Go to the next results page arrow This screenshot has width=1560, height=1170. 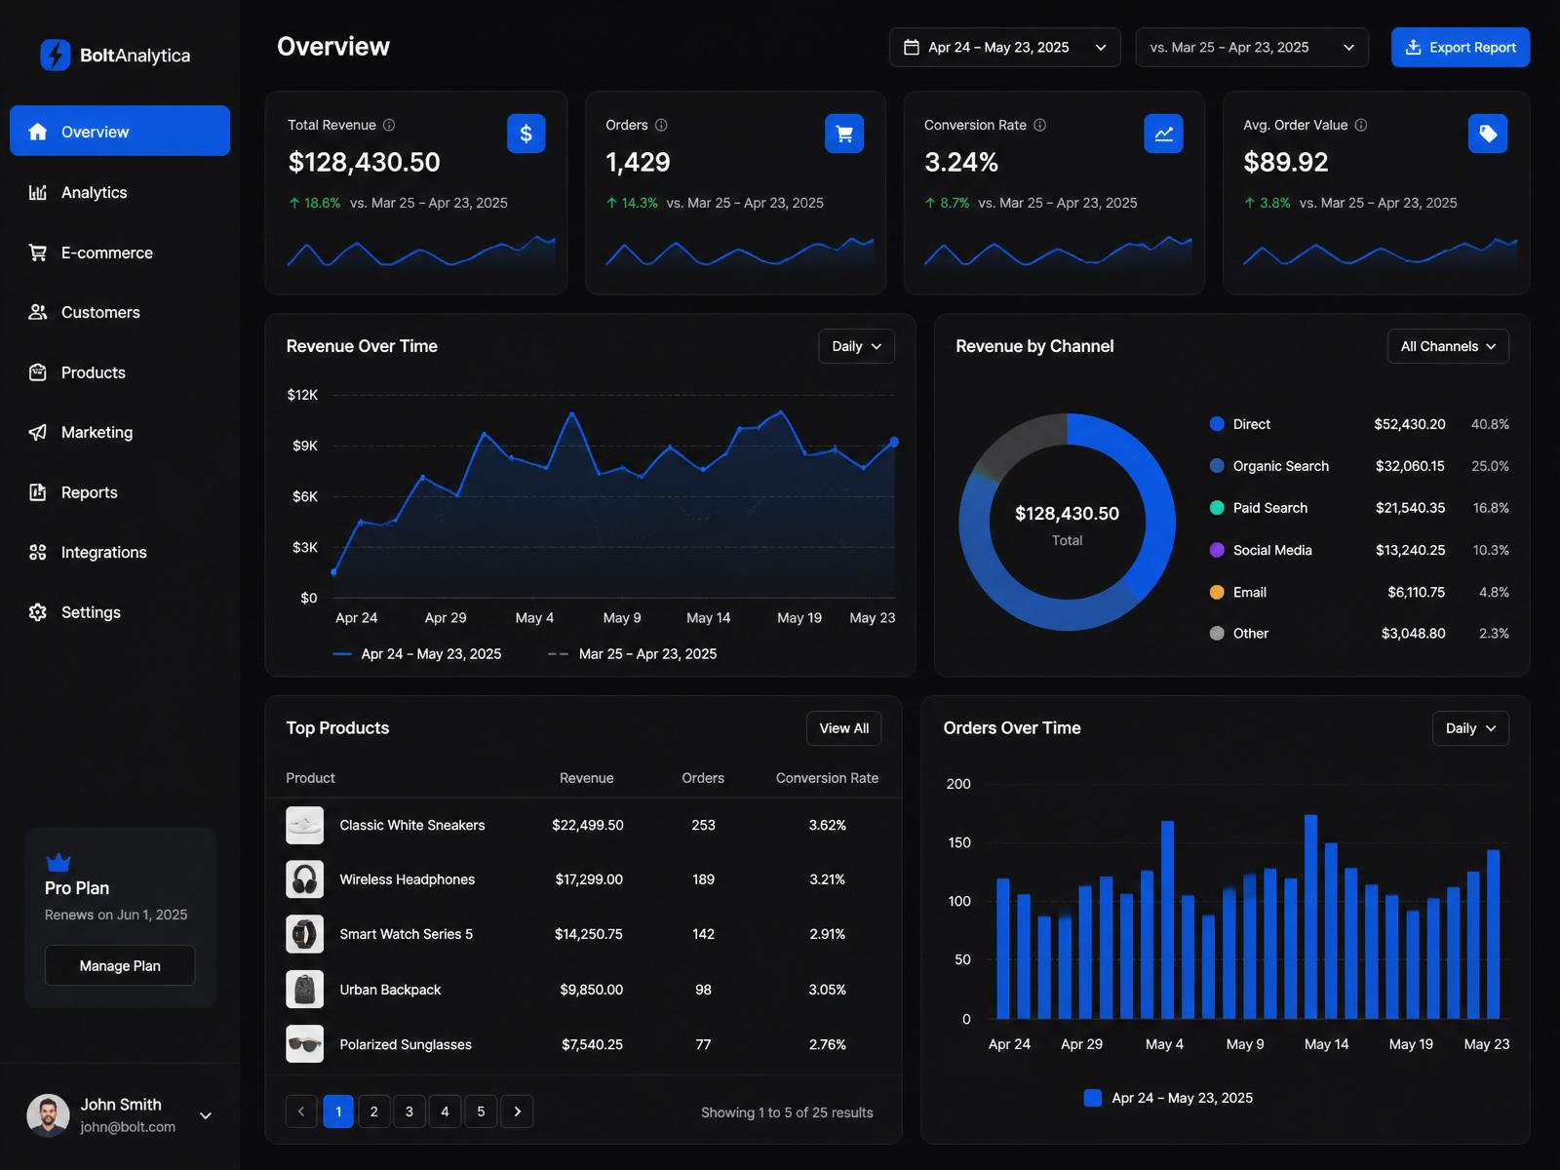517,1111
